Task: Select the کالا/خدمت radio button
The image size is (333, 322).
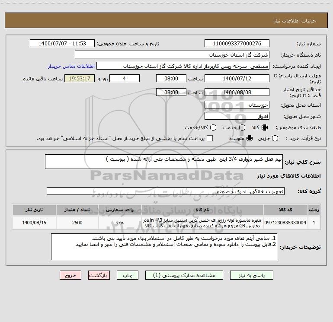Action: (213, 128)
